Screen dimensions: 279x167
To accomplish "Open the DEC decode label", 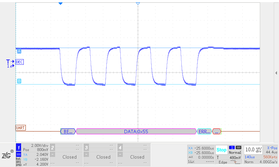I will click(20, 62).
